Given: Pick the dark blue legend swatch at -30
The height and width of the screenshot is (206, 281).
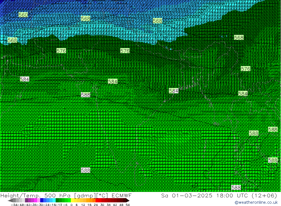Looking at the screenshot, I should point(42,200).
